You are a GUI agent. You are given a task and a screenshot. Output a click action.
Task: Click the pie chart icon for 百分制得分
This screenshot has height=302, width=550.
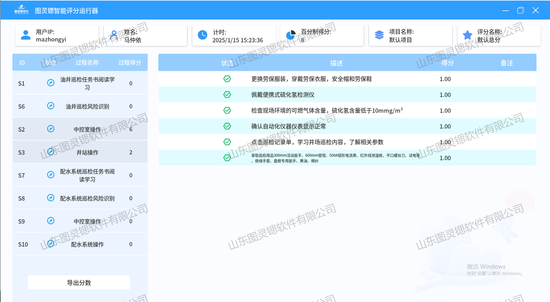pos(291,35)
